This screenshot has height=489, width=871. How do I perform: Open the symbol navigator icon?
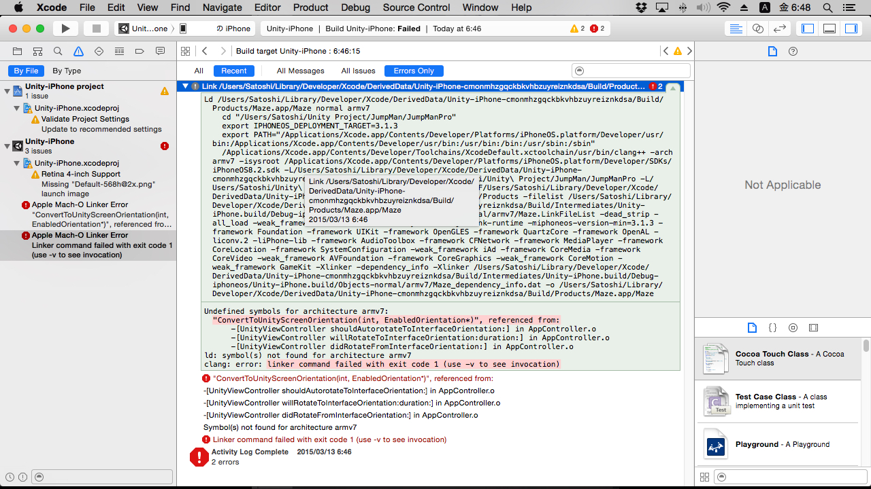point(38,52)
